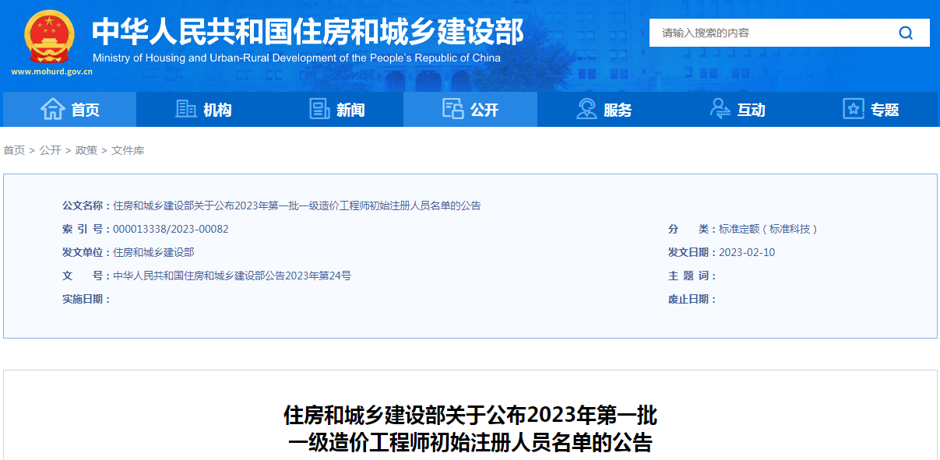This screenshot has width=940, height=460.
Task: Open the 首页 navigation tab
Action: 69,109
